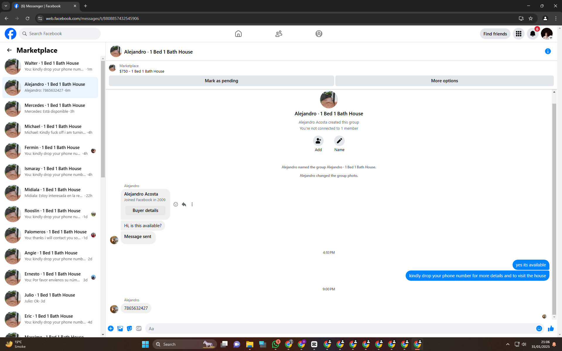Open more options for the Alejandro Acosta message
The image size is (562, 351).
pos(192,204)
